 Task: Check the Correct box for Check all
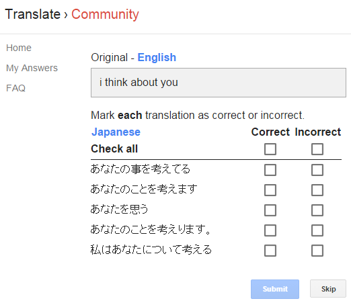tap(270, 149)
